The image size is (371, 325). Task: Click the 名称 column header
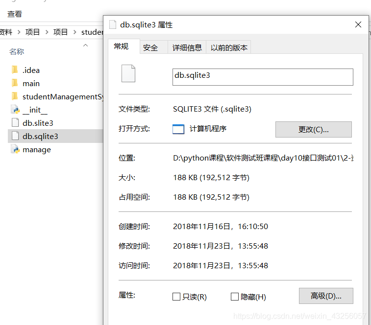point(17,51)
